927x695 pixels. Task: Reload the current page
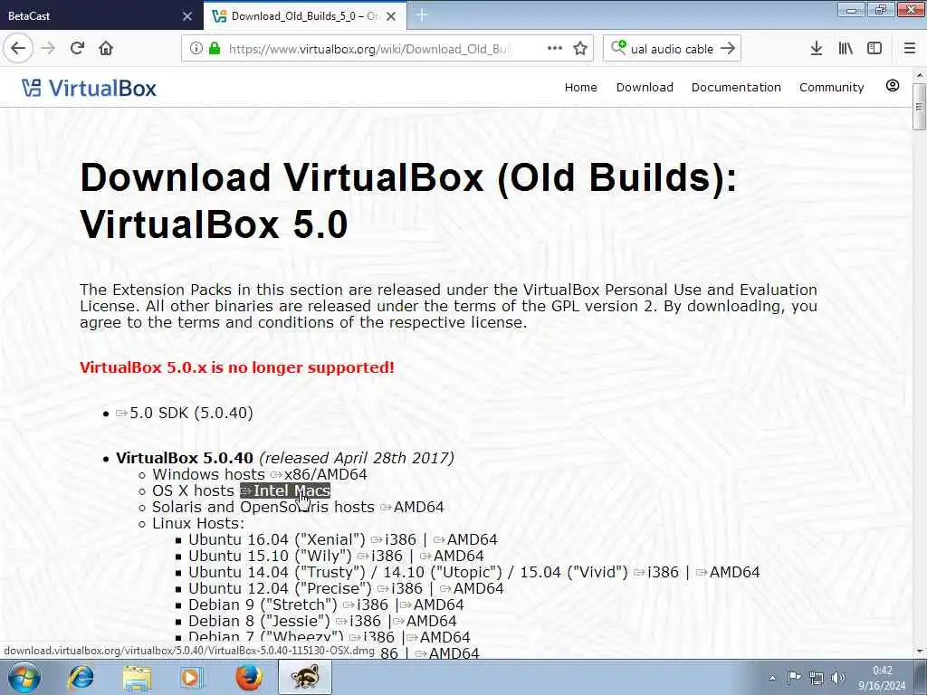point(77,49)
